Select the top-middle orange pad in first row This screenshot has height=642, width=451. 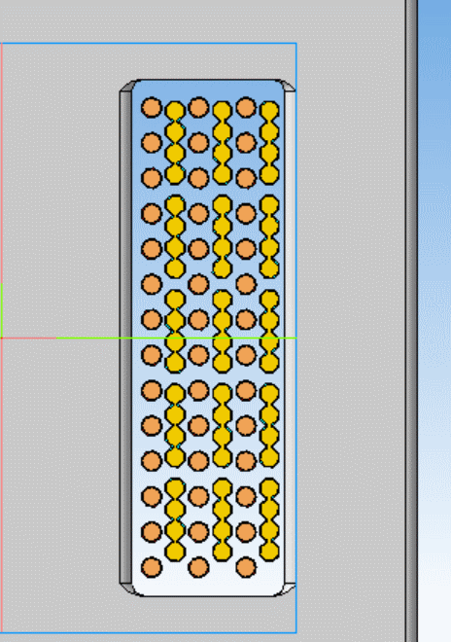(198, 107)
